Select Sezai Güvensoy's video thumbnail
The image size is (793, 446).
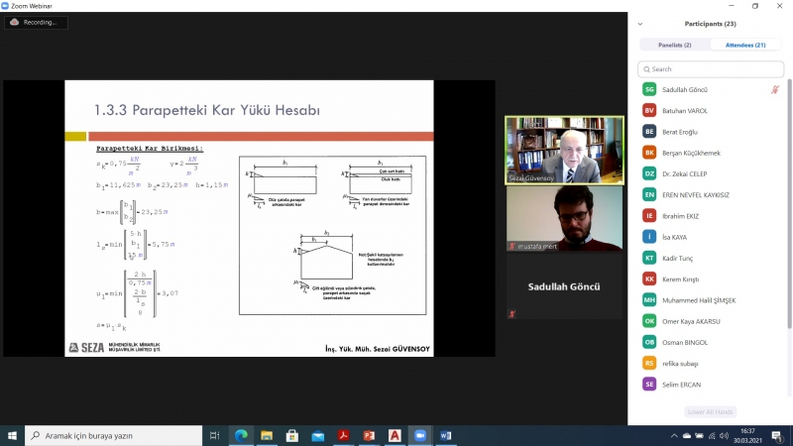pyautogui.click(x=564, y=150)
